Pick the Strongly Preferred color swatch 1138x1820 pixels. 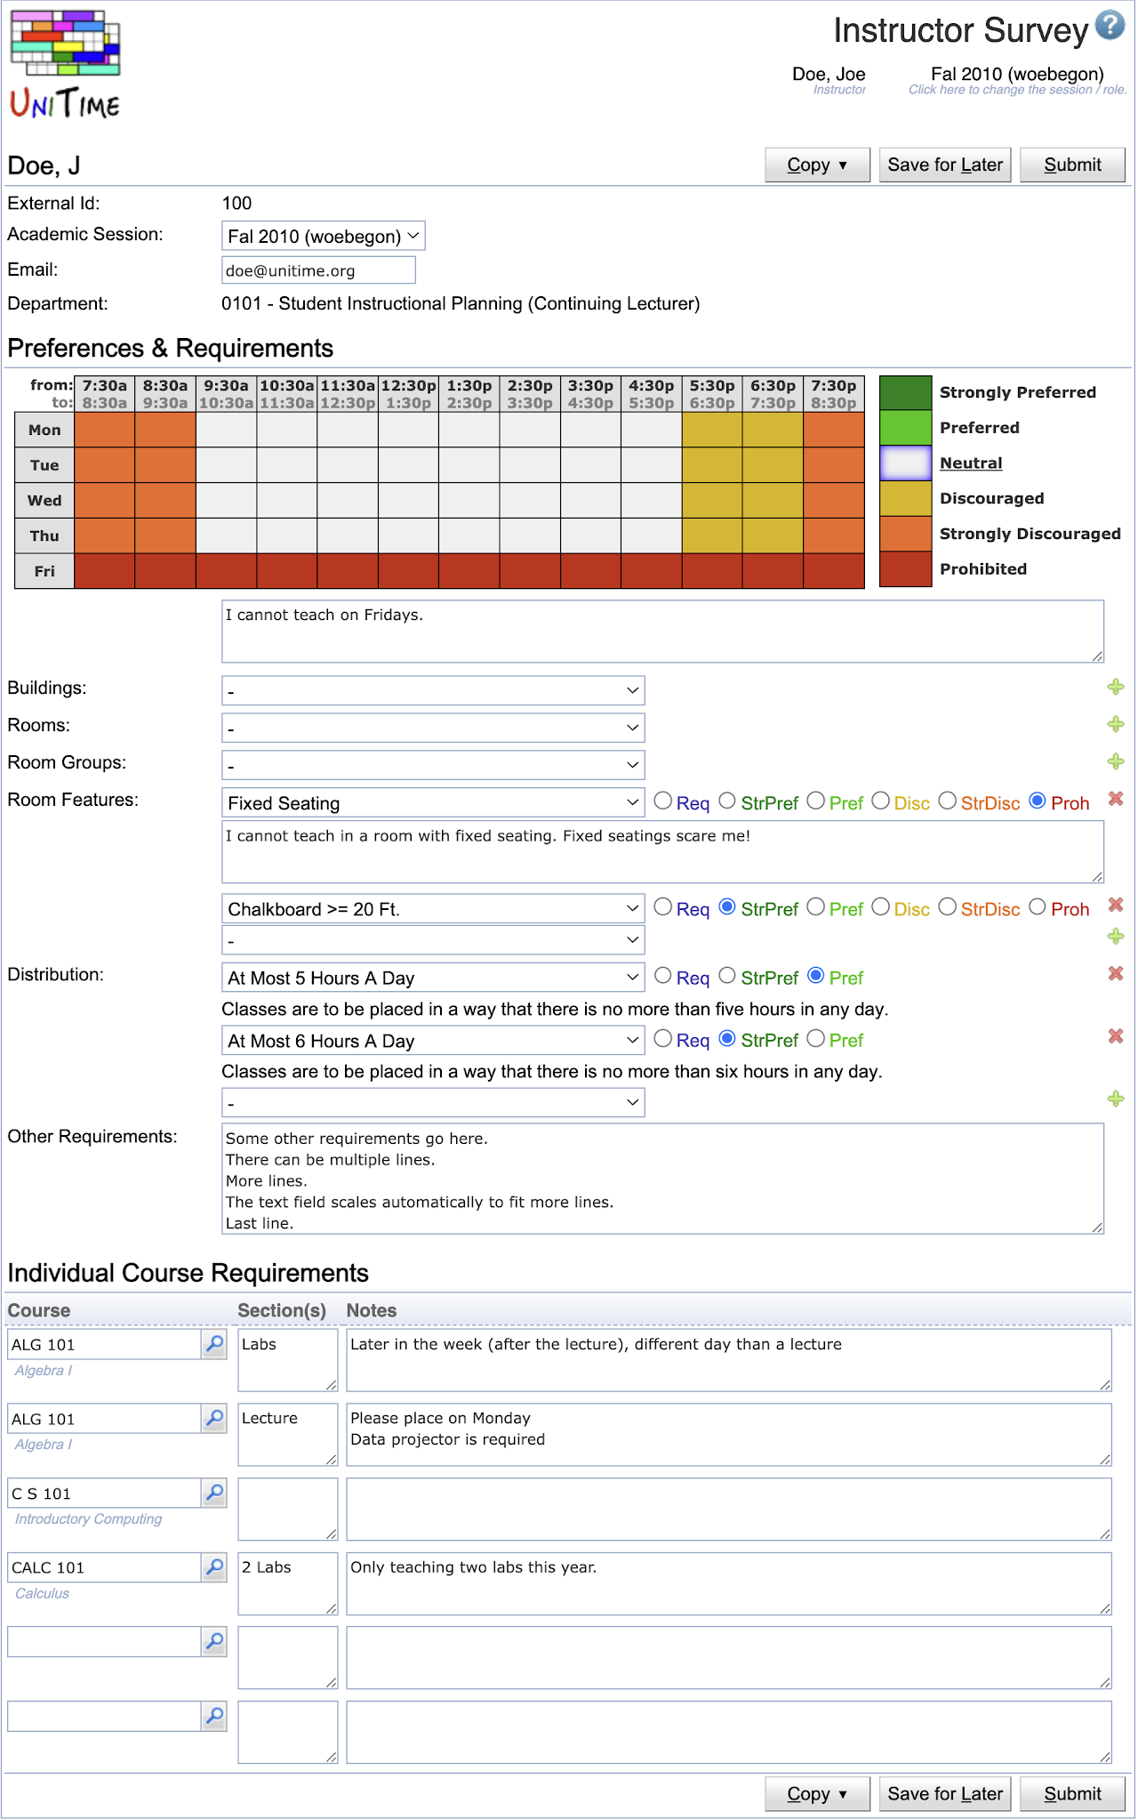click(905, 392)
